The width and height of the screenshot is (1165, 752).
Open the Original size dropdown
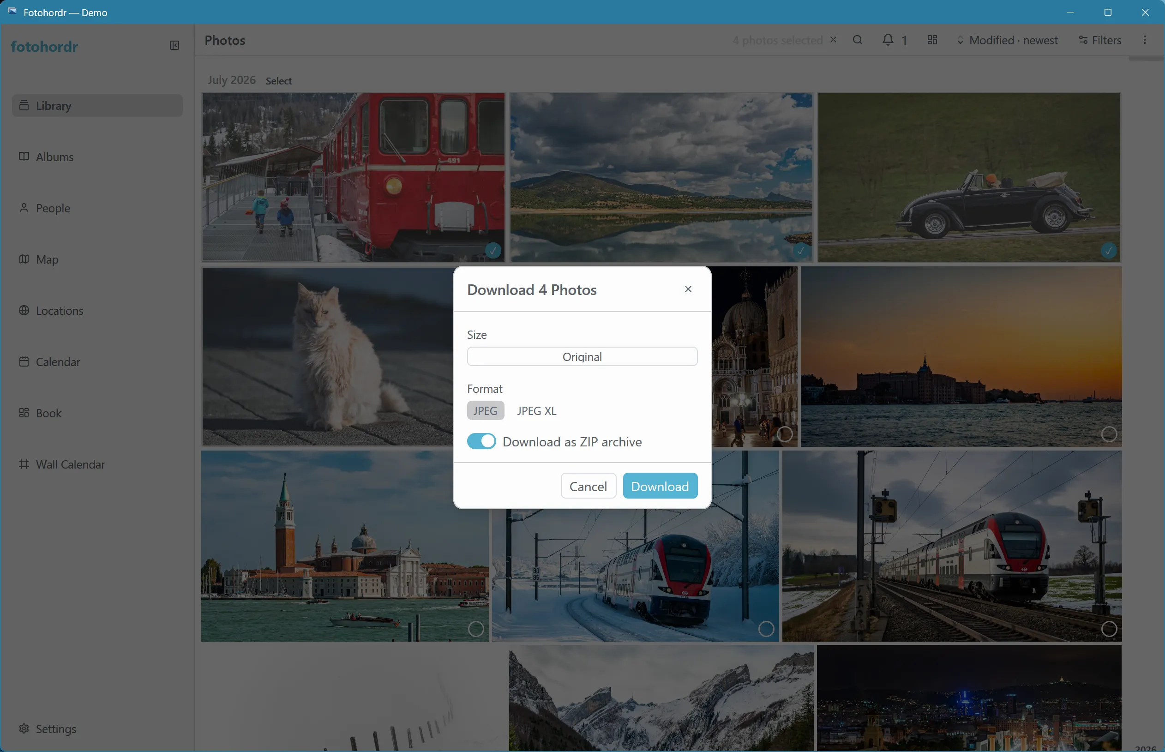[x=582, y=356]
